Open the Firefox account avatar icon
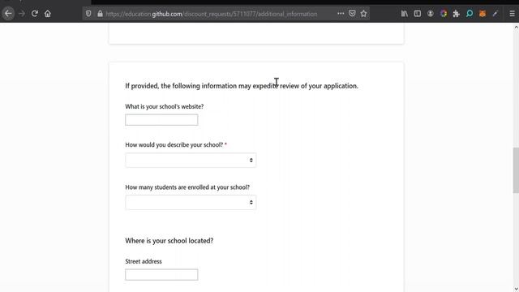The image size is (519, 292). coord(431,14)
